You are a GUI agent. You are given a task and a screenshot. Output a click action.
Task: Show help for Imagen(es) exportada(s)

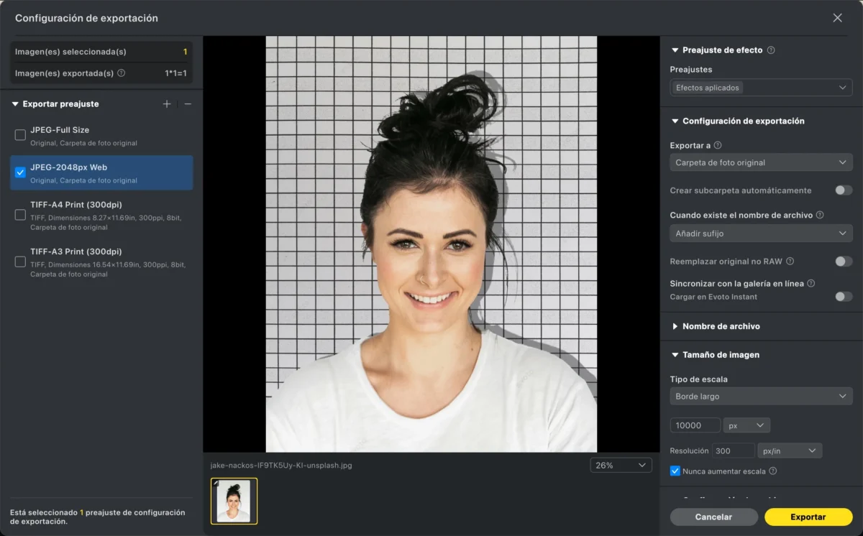121,73
